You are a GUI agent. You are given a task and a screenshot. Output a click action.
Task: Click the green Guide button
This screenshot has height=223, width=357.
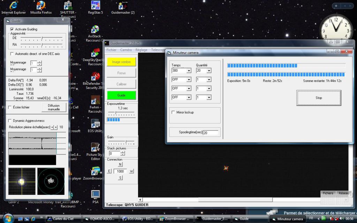121,95
